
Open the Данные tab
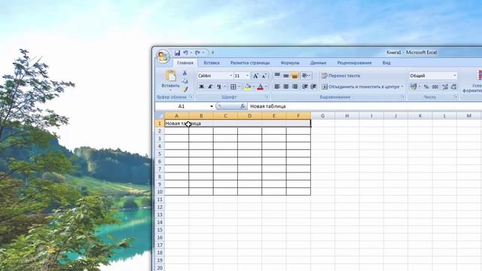318,63
